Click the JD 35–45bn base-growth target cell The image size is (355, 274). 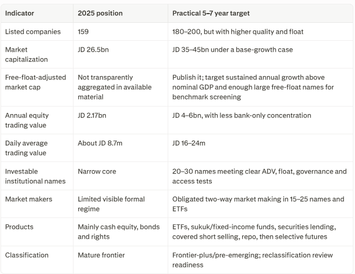pos(232,49)
